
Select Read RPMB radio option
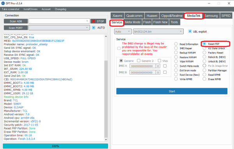[x=204, y=74]
